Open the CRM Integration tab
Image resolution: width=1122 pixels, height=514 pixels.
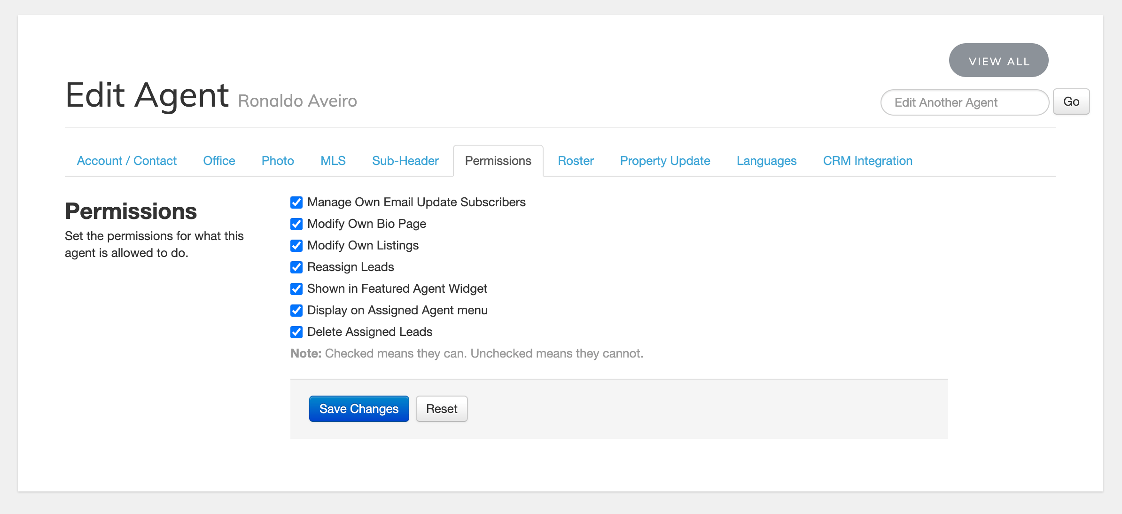pyautogui.click(x=867, y=161)
